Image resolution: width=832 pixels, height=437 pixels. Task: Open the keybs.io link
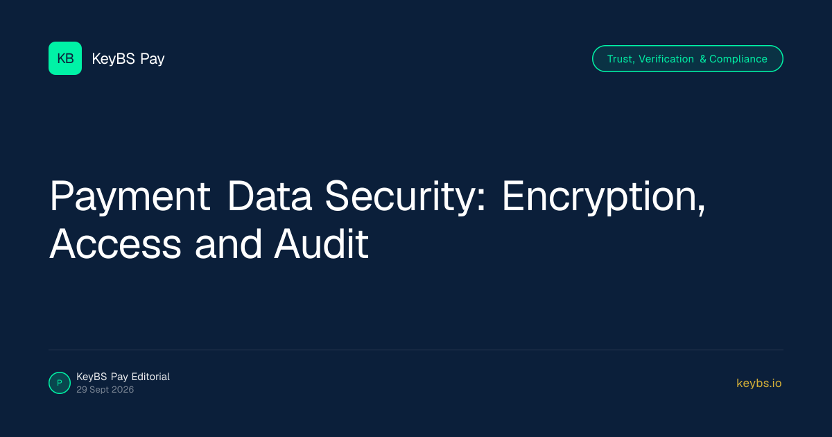[x=759, y=383]
